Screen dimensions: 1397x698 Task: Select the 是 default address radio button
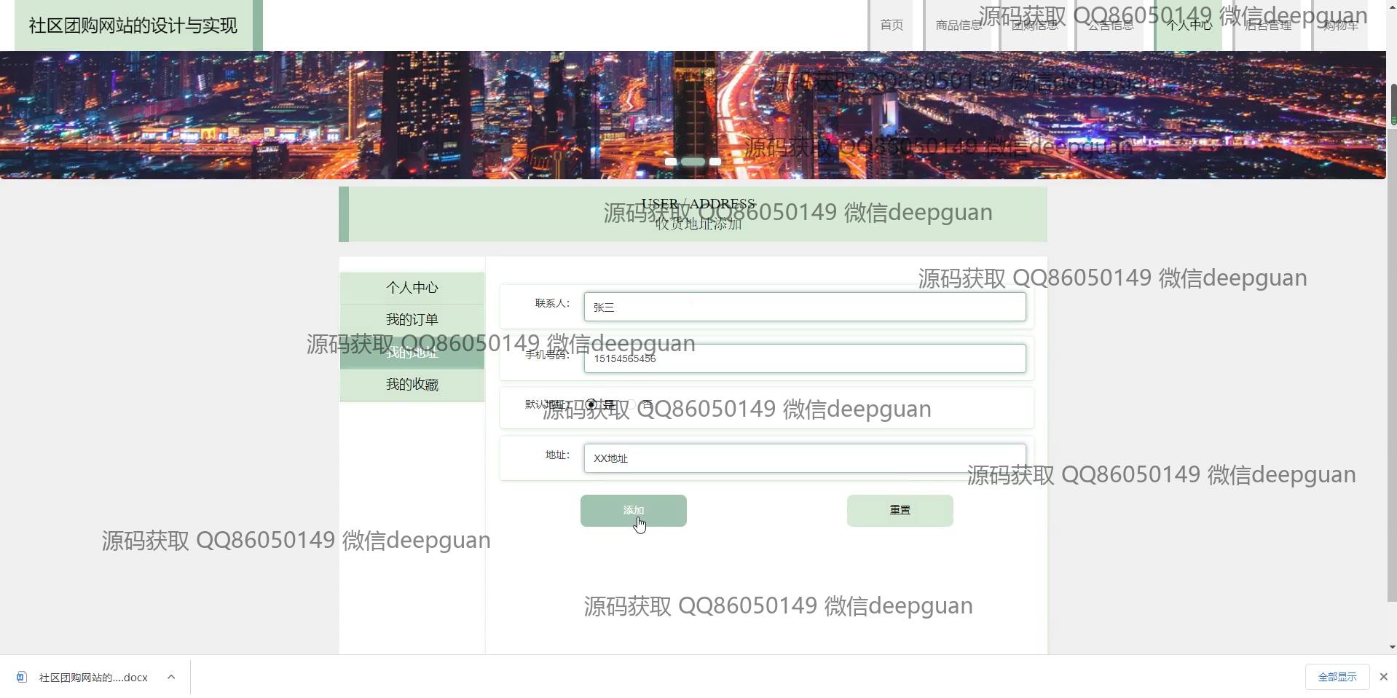(x=591, y=404)
